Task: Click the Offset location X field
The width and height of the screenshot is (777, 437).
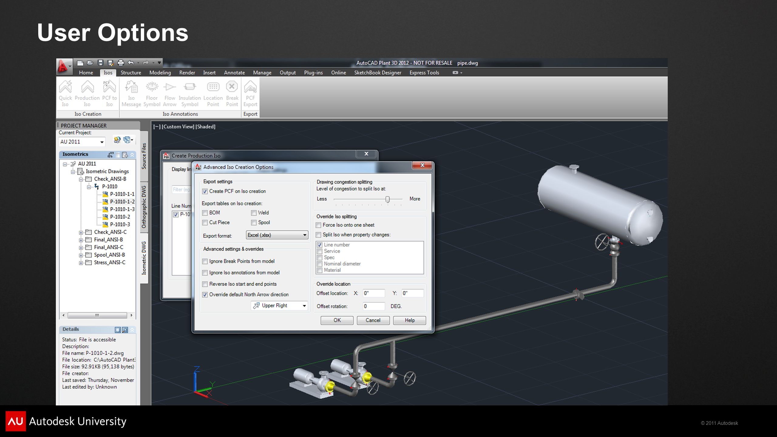Action: tap(374, 293)
